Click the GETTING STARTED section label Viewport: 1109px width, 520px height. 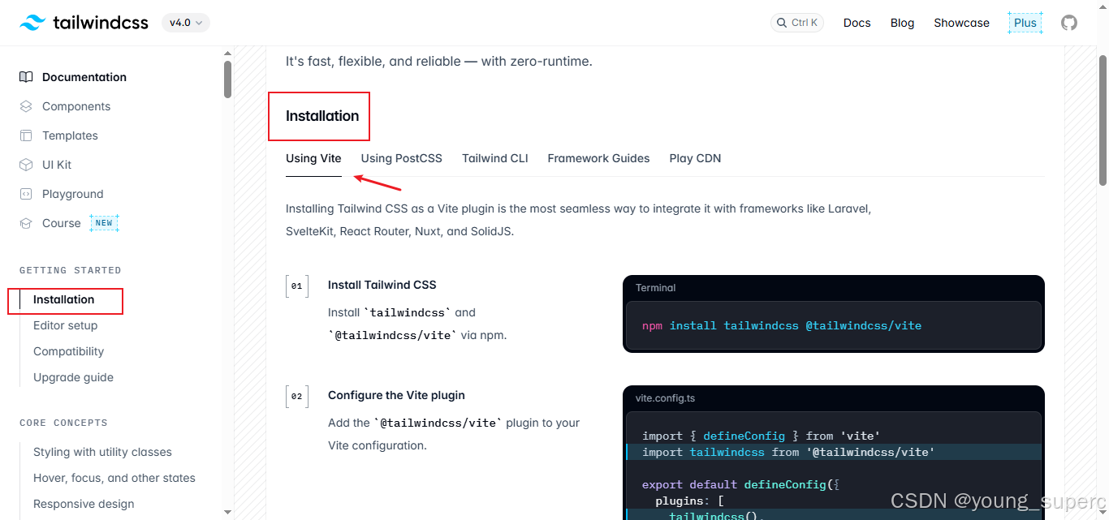pyautogui.click(x=71, y=270)
